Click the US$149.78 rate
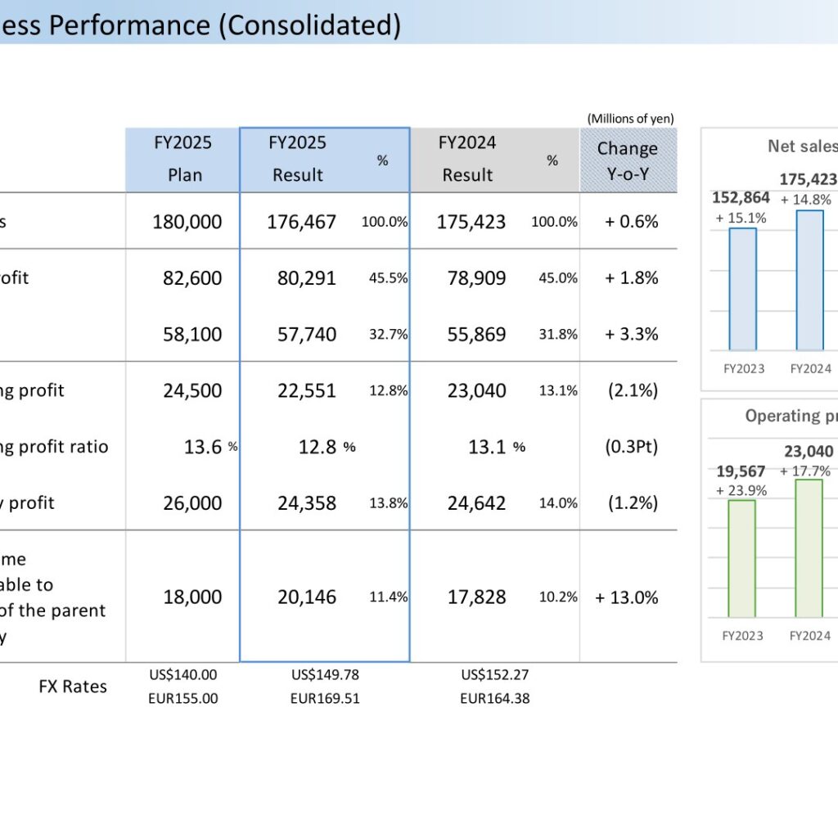Viewport: 838px width, 838px height. [x=325, y=675]
